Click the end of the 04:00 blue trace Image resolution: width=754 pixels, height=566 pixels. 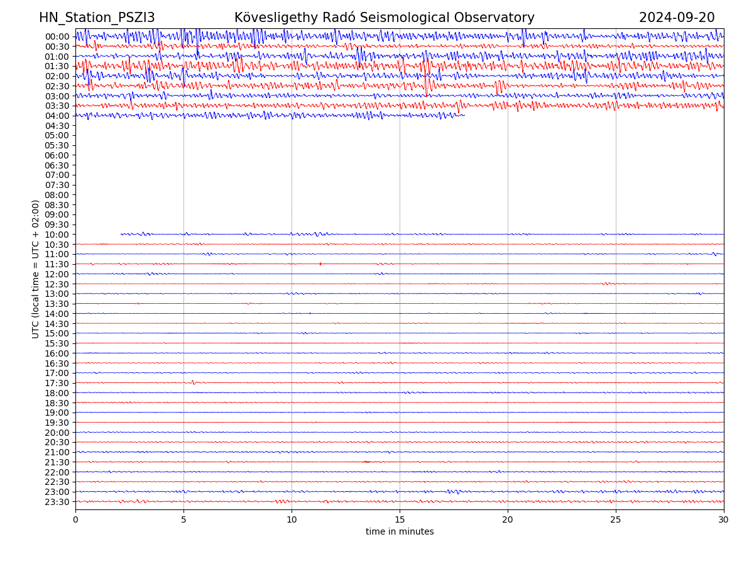(x=464, y=115)
